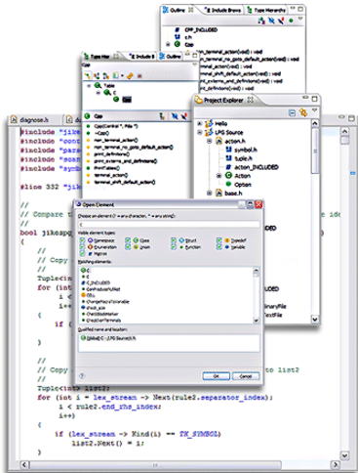Select the diagnose.h editor tab
This screenshot has width=358, height=473.
(x=30, y=120)
